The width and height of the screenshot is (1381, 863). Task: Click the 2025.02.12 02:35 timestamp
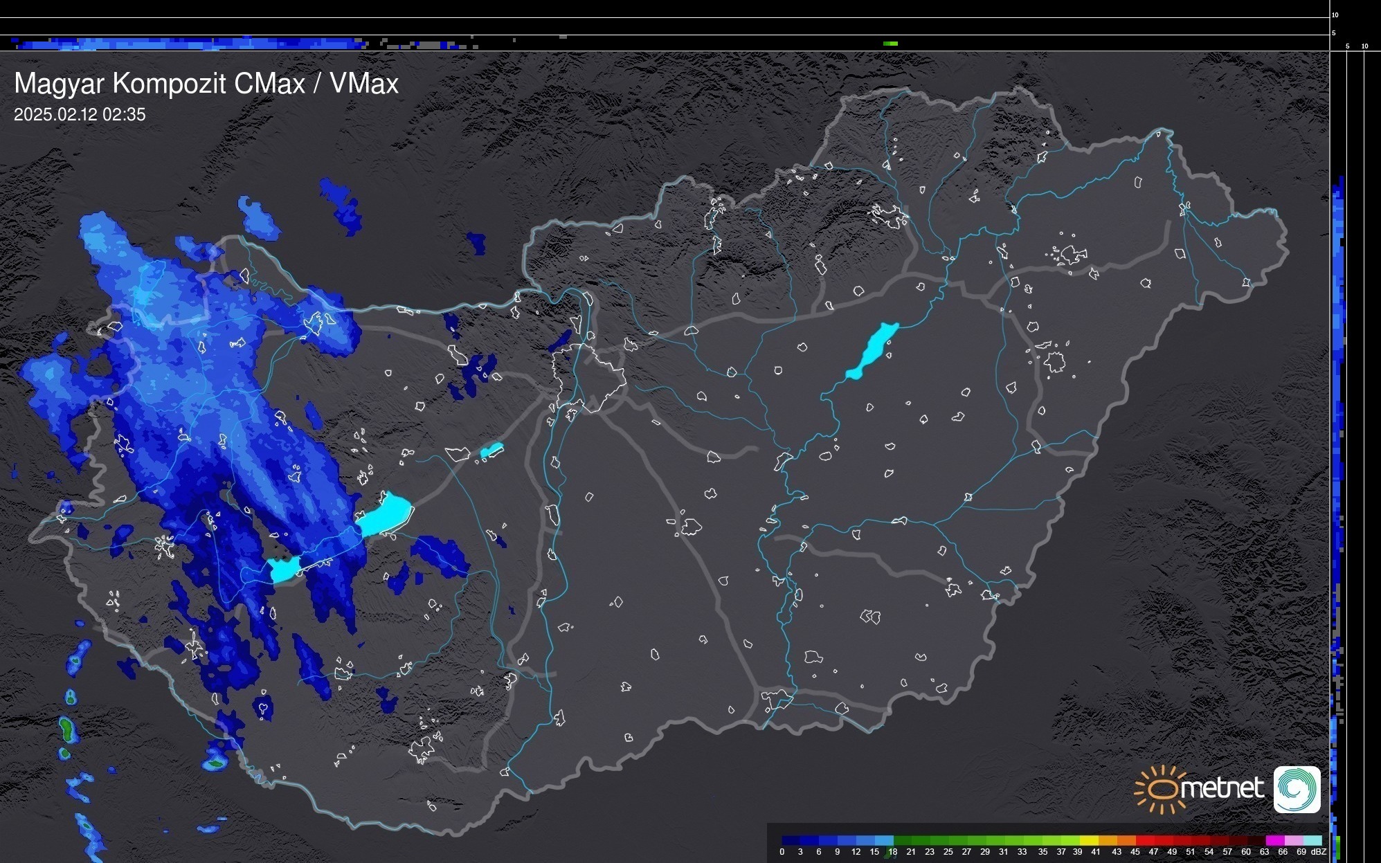80,115
